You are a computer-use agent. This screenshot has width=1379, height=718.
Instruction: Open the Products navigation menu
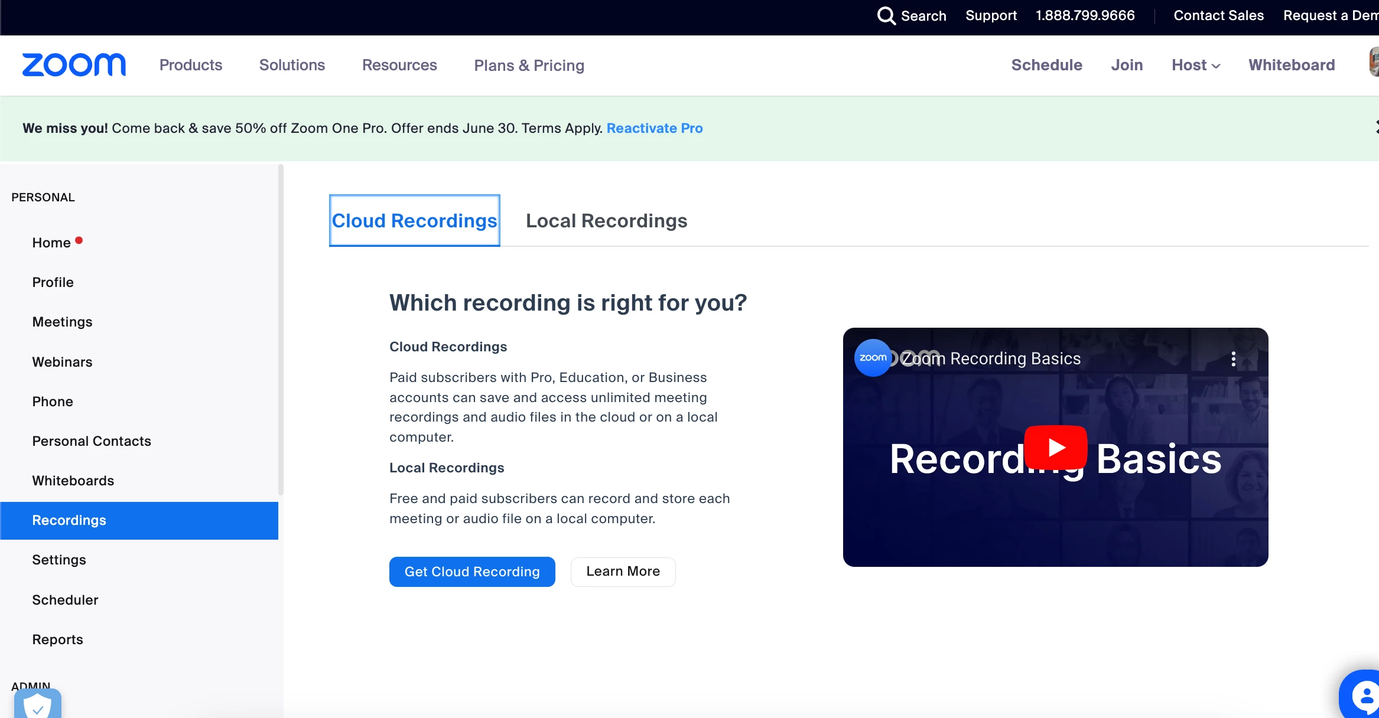(x=191, y=65)
